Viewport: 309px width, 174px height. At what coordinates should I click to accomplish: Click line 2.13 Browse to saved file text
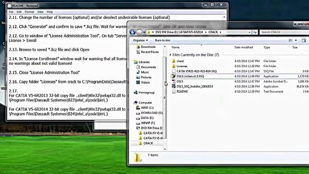49,50
